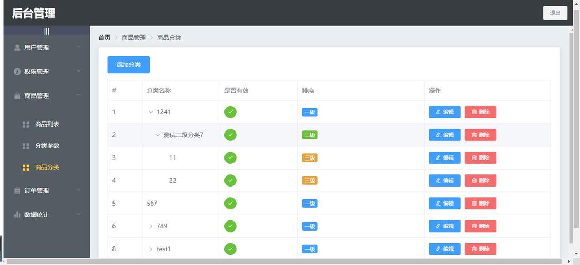Click the 一级 tag in row 1241
The height and width of the screenshot is (265, 580).
point(309,112)
